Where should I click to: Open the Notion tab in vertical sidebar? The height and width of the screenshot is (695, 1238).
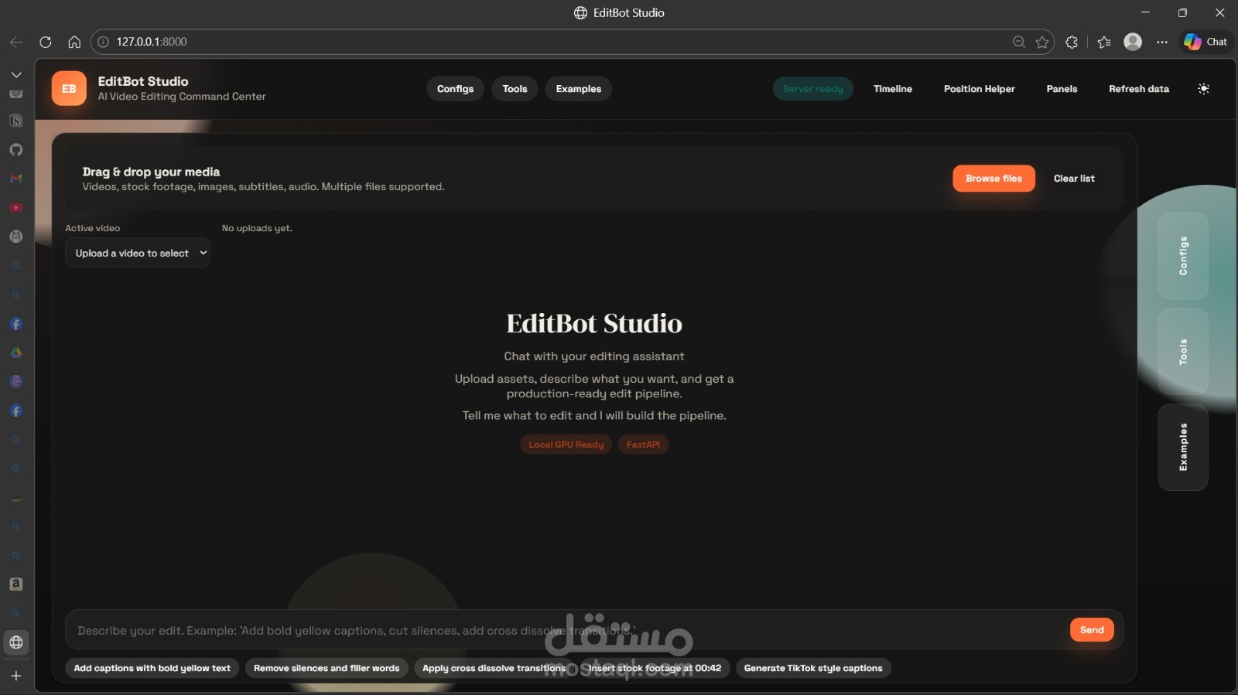click(x=16, y=121)
